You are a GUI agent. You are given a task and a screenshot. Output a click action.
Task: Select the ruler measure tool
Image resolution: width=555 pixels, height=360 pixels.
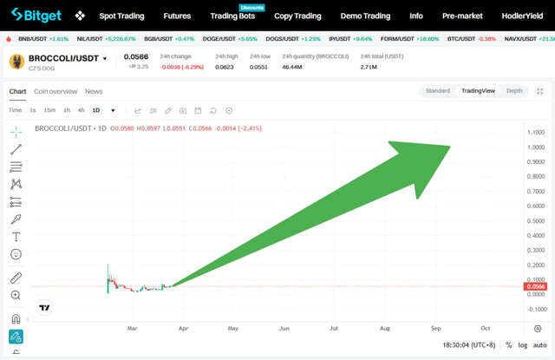(16, 278)
